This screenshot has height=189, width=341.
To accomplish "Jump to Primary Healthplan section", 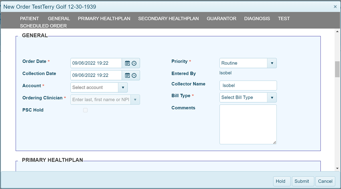I will pos(104,18).
